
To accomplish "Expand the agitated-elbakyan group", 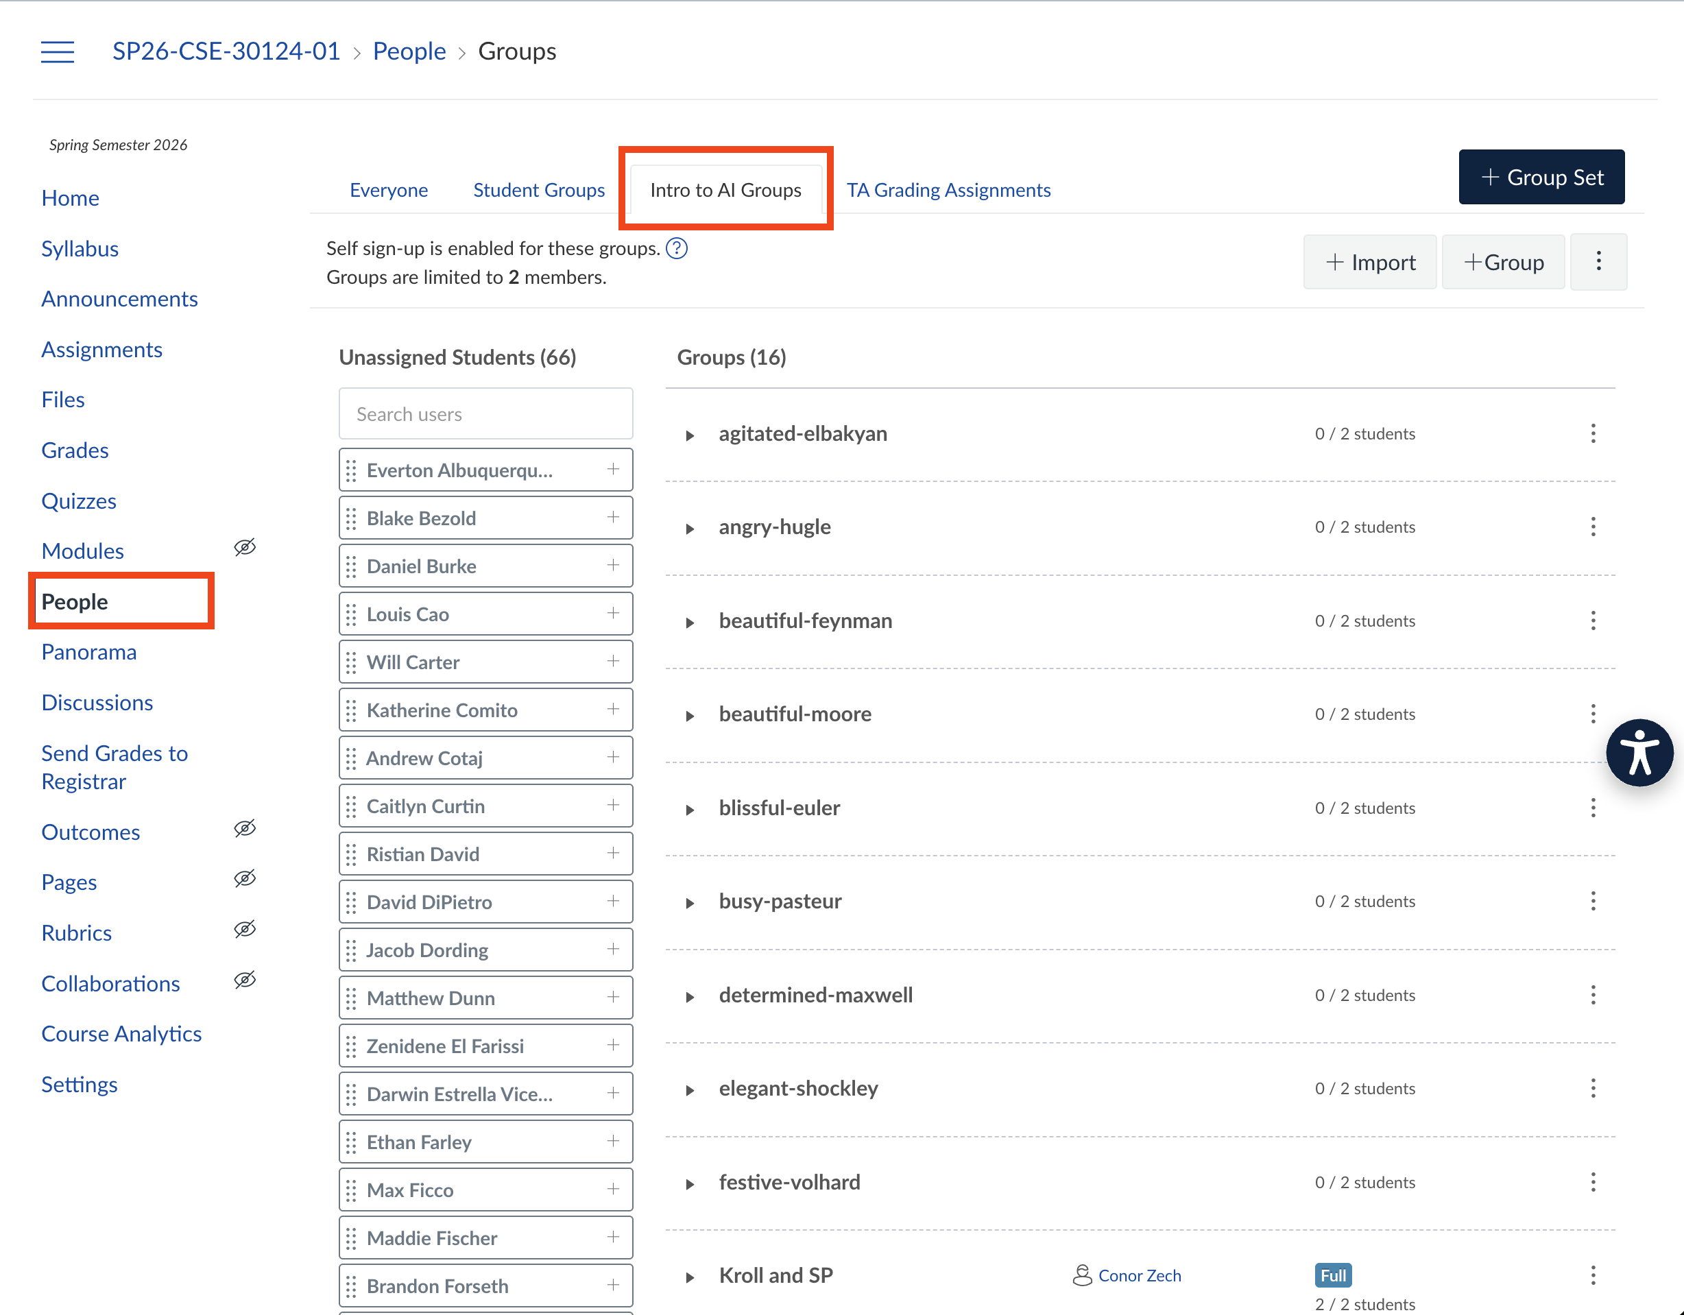I will [690, 435].
